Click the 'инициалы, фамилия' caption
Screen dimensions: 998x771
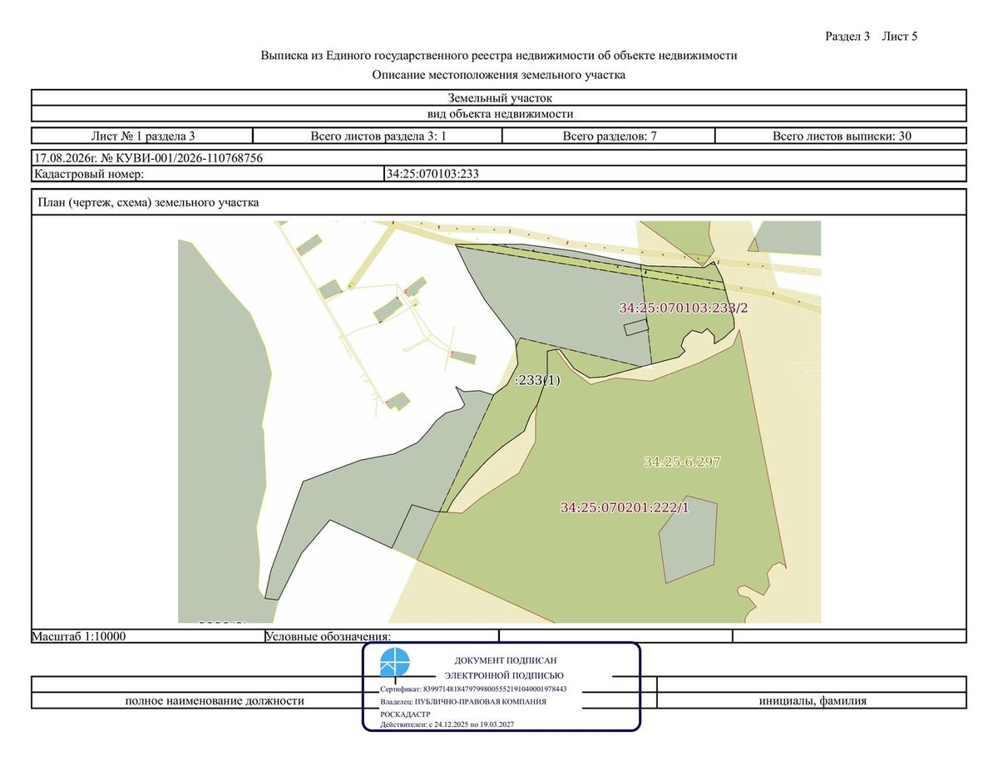(x=813, y=700)
